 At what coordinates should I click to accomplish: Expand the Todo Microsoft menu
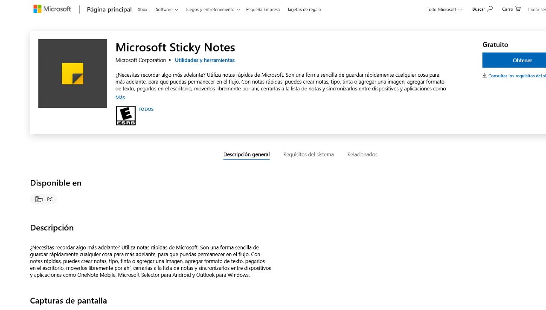tap(444, 9)
